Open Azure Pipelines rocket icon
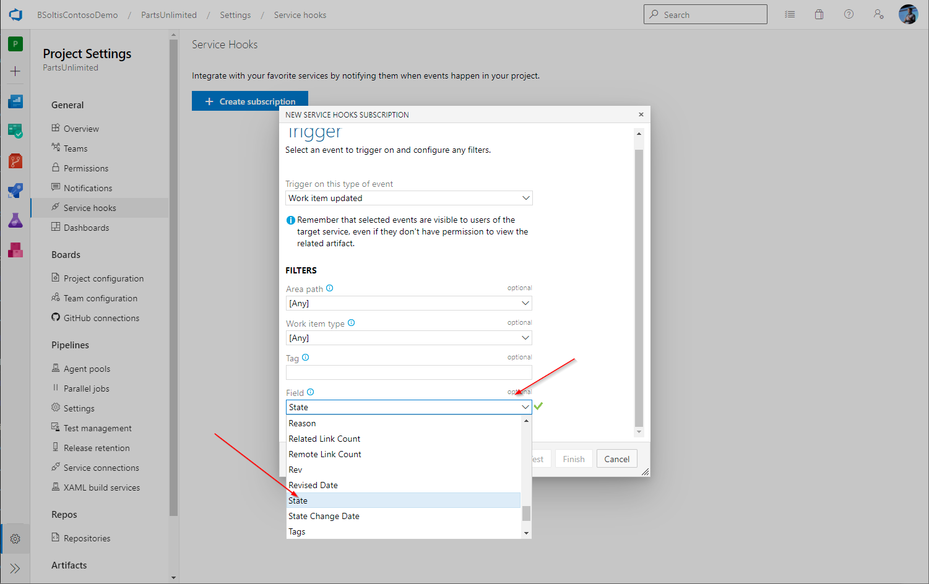Image resolution: width=929 pixels, height=584 pixels. [15, 191]
